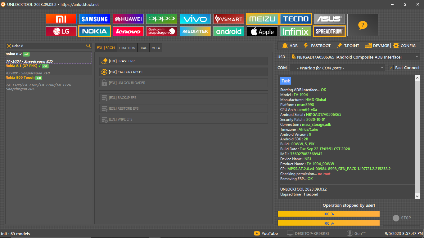Image resolution: width=424 pixels, height=238 pixels.
Task: Switch to the FUNCTION tab
Action: tap(127, 48)
